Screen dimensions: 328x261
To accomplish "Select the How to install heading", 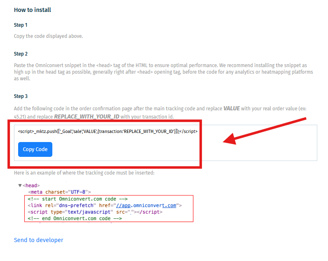I will click(33, 10).
